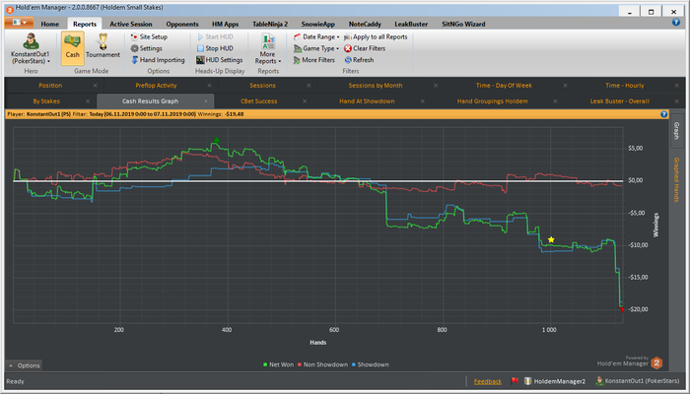Image resolution: width=690 pixels, height=394 pixels.
Task: Switch to Sessions by Month tab
Action: click(376, 86)
